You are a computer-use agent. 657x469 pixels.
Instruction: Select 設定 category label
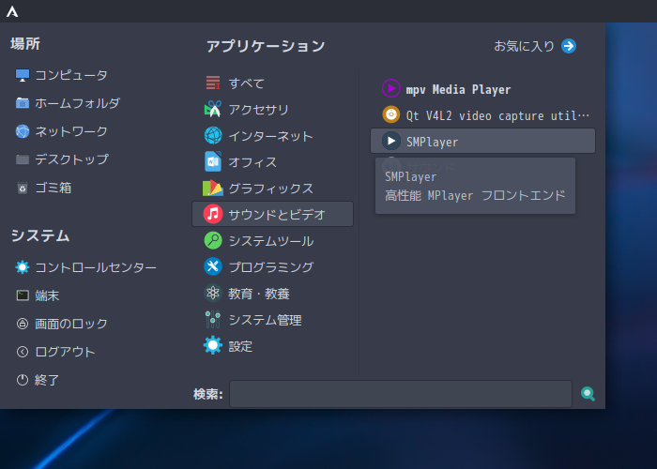(240, 346)
